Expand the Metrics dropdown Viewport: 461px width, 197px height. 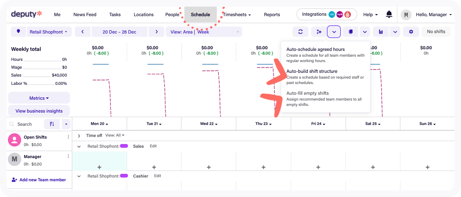coord(39,98)
